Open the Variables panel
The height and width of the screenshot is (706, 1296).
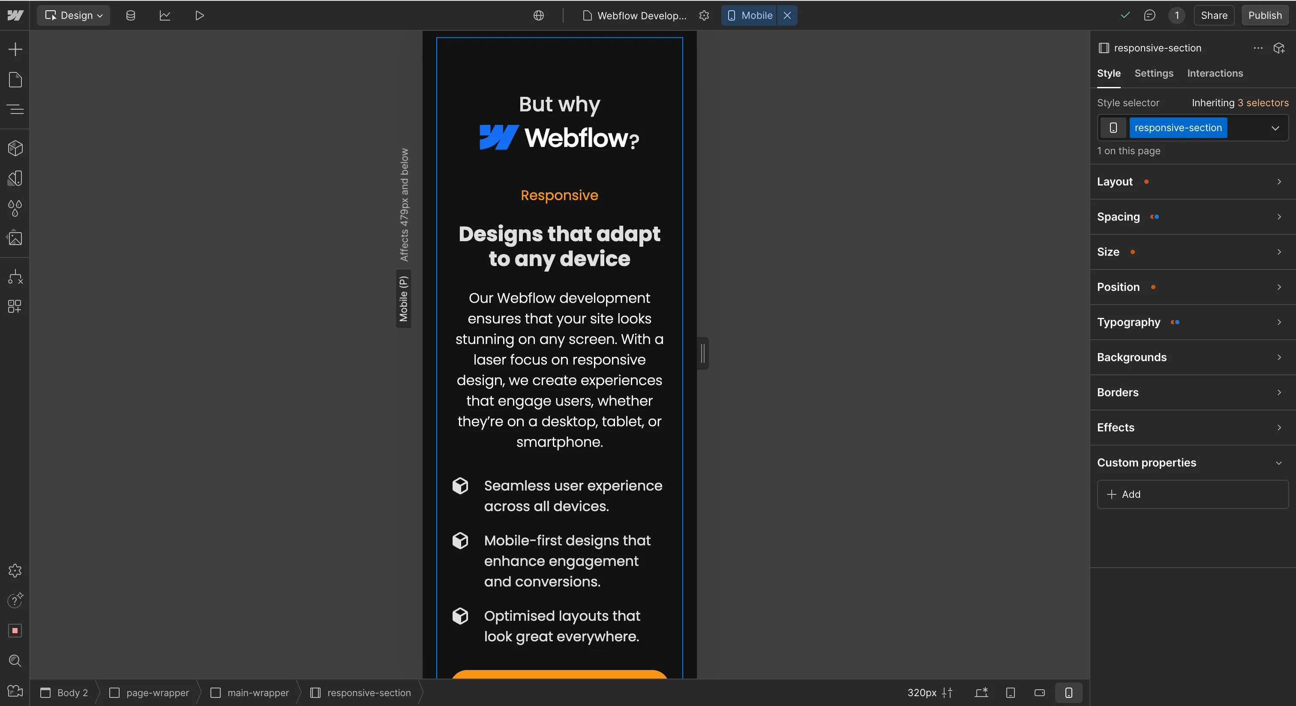click(x=15, y=208)
